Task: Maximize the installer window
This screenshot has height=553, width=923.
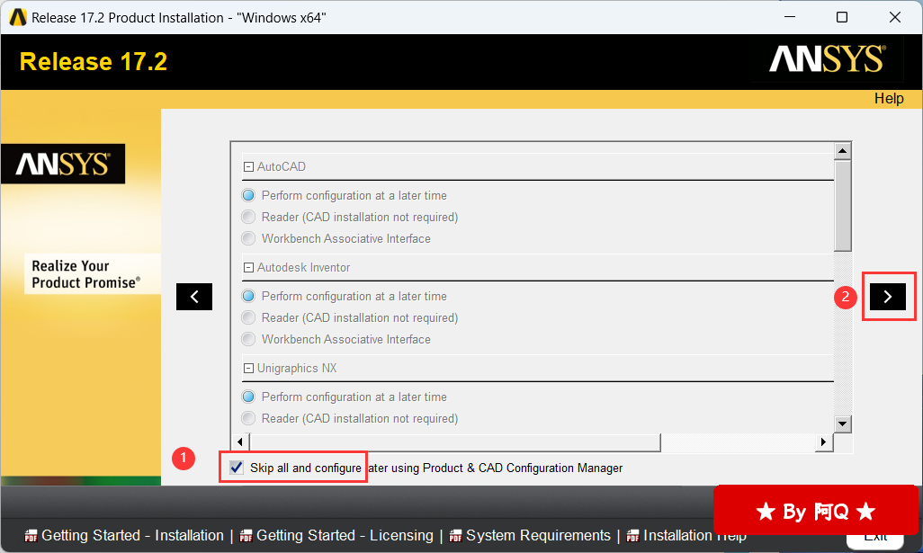Action: (842, 17)
